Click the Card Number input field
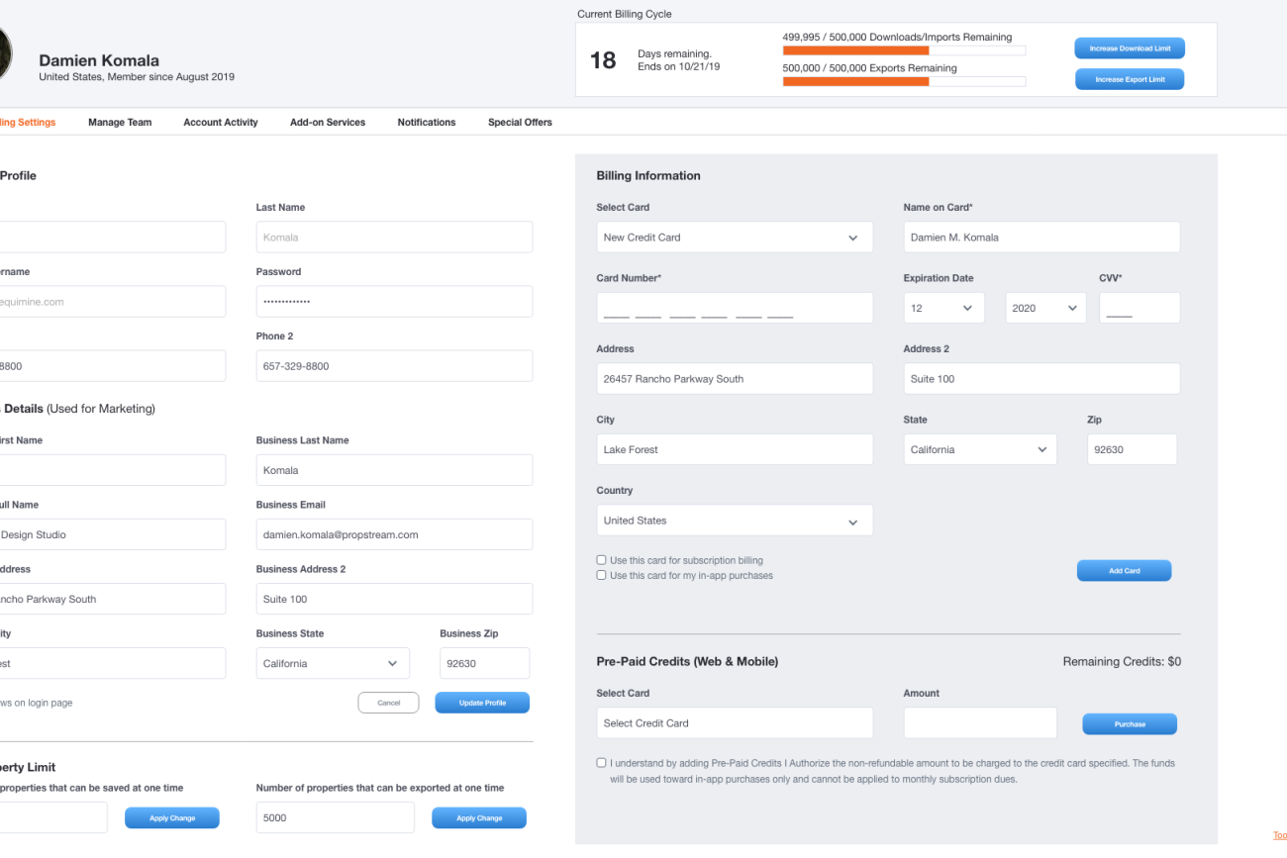Screen dimensions: 1287x858 coord(735,308)
